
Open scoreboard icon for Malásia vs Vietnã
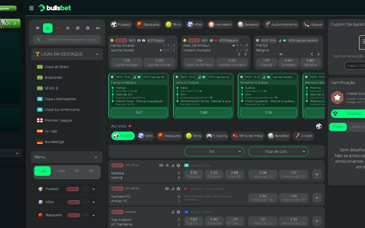click(x=161, y=165)
